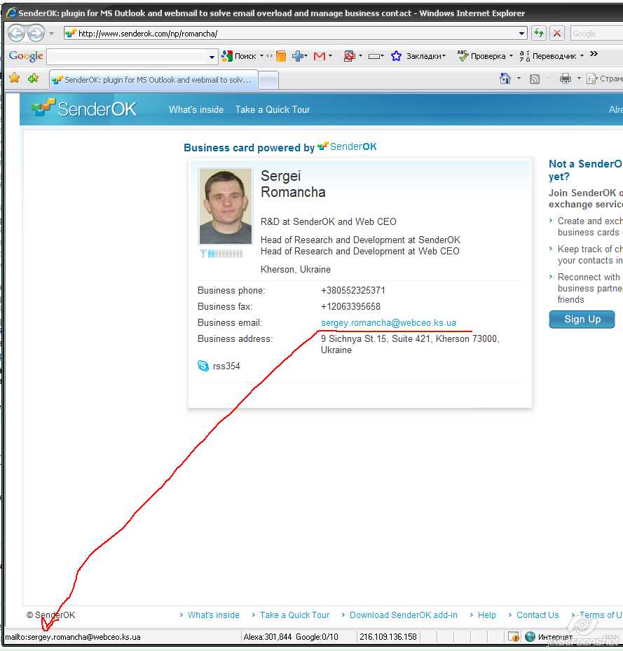
Task: Expand the address bar URL dropdown
Action: coord(522,33)
